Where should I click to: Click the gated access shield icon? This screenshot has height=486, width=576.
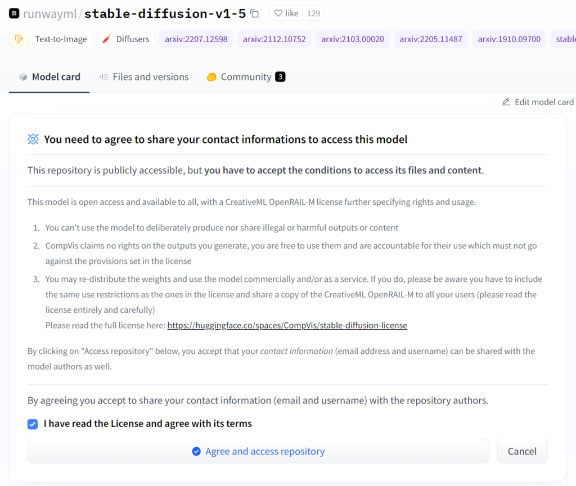coord(33,139)
